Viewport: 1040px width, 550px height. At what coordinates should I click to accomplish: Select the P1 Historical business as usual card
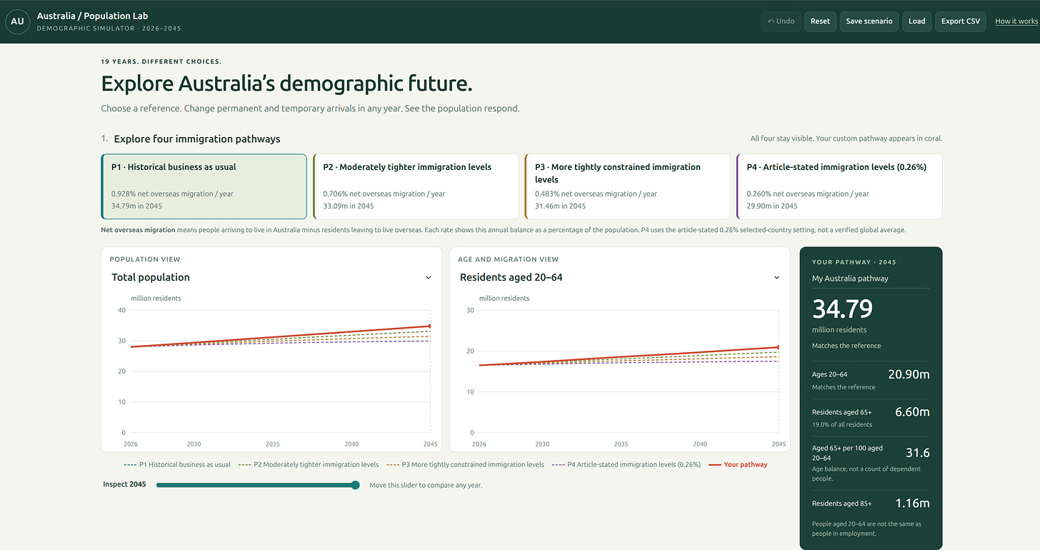204,186
